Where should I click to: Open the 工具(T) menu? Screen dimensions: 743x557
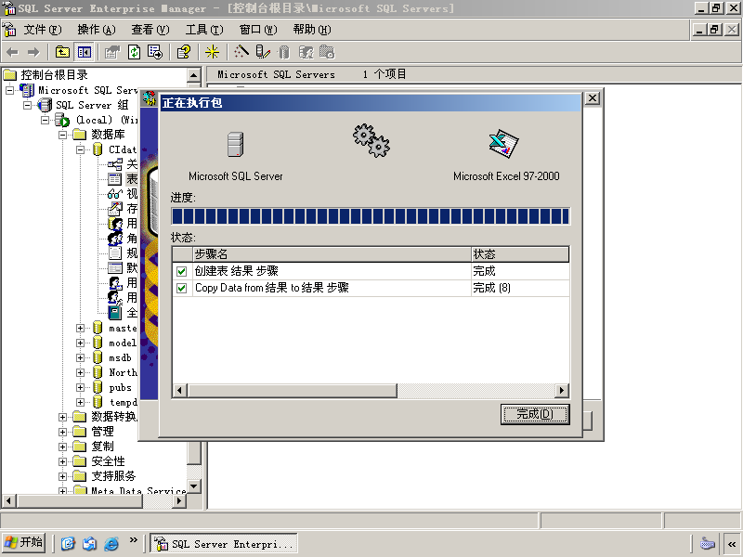204,30
